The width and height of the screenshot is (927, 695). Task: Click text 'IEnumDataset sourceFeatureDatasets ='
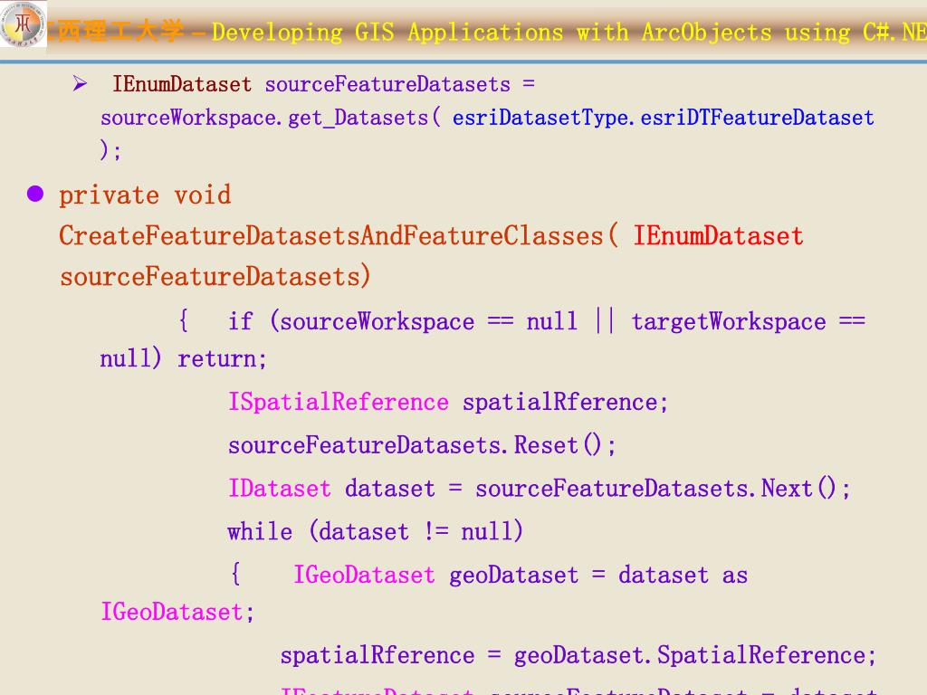tap(323, 84)
